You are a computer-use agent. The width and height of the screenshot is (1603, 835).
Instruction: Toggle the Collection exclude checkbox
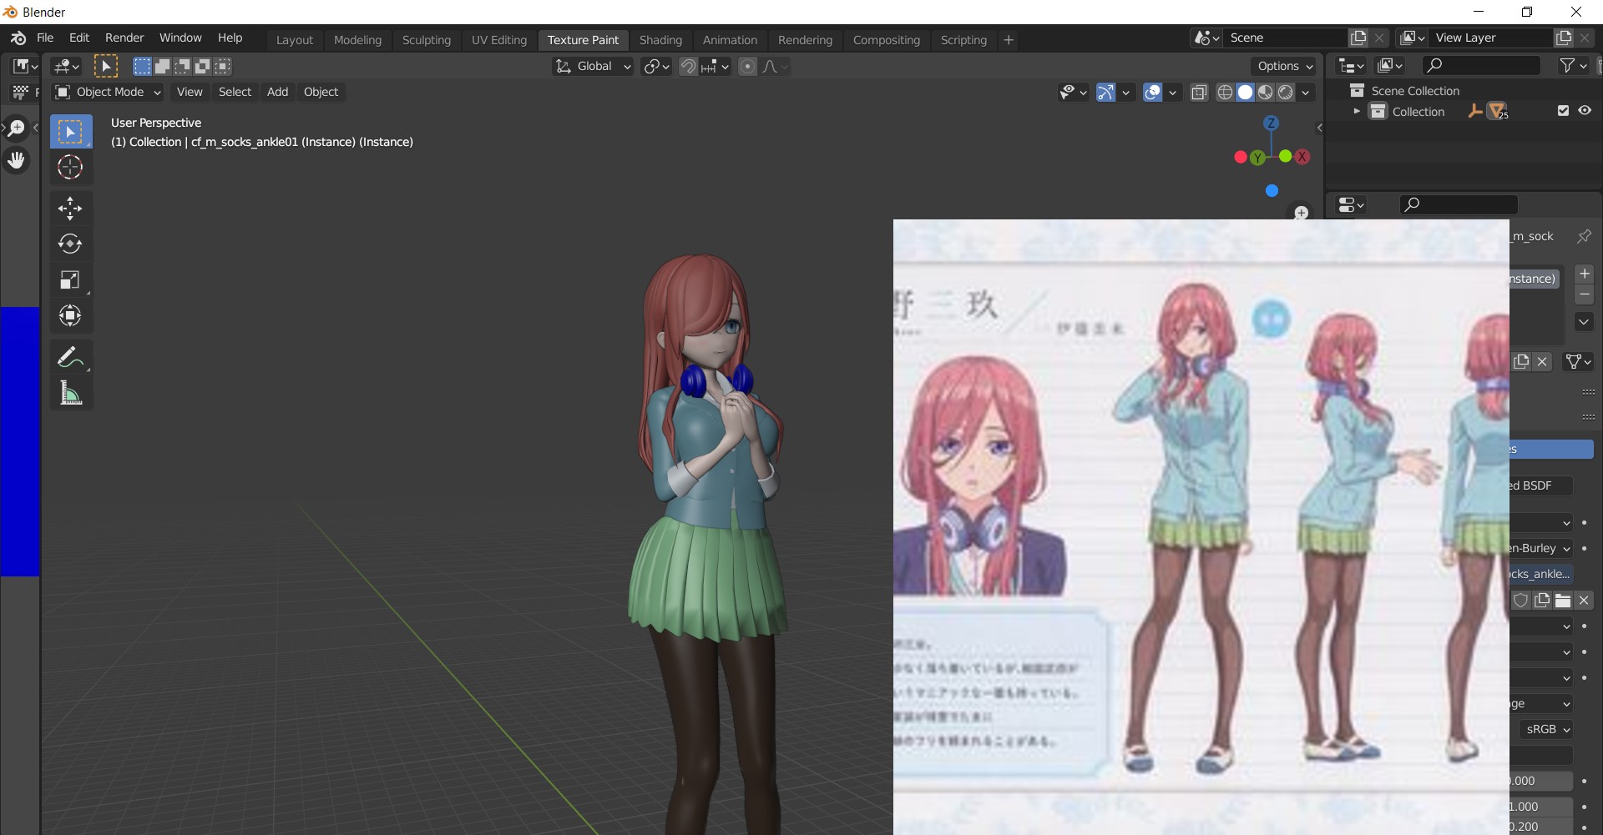pyautogui.click(x=1564, y=111)
